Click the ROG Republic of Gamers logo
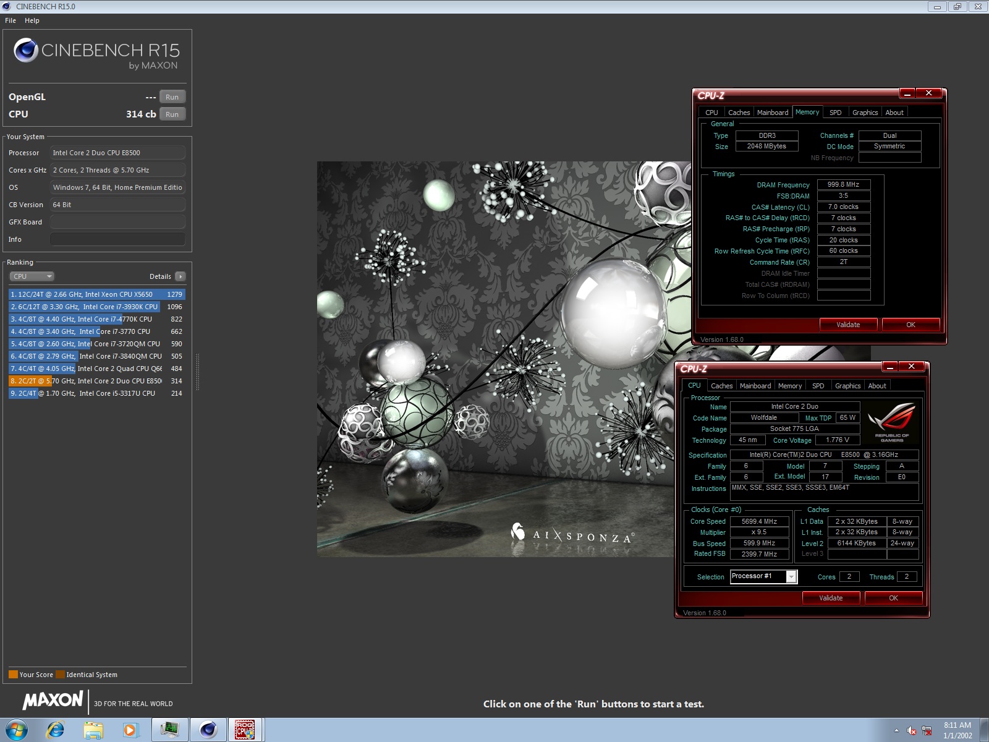Viewport: 989px width, 742px height. [891, 423]
